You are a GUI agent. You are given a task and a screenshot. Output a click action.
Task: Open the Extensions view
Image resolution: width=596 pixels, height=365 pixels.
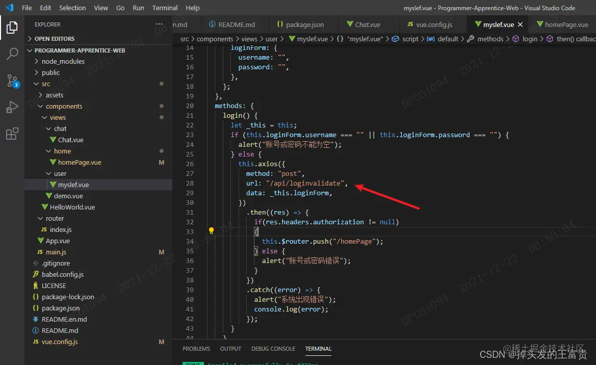(x=12, y=134)
